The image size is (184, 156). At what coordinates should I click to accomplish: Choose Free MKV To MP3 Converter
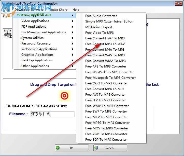point(111,117)
